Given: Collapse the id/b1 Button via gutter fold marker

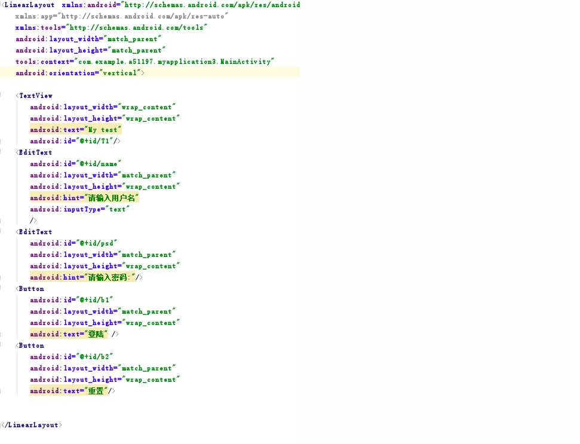Looking at the screenshot, I should coord(1,289).
